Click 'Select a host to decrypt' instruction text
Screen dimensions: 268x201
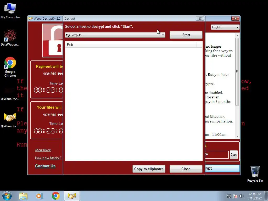coord(99,26)
